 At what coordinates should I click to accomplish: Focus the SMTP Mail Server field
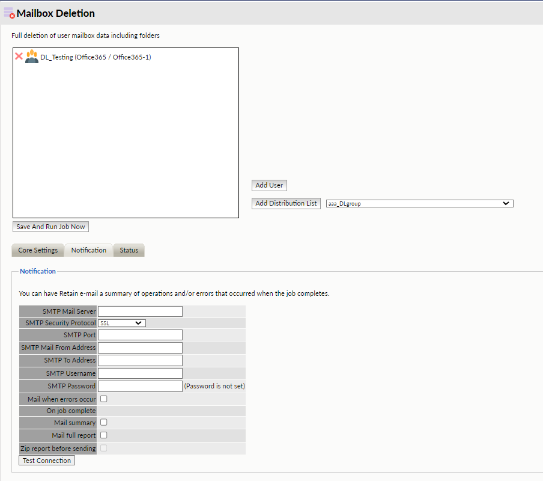coord(140,311)
